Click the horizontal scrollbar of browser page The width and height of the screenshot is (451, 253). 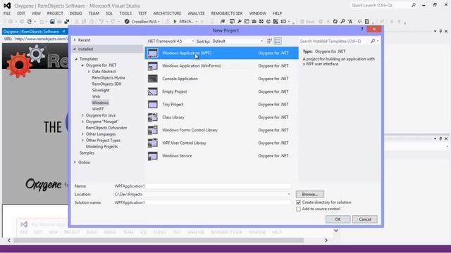(x=159, y=240)
